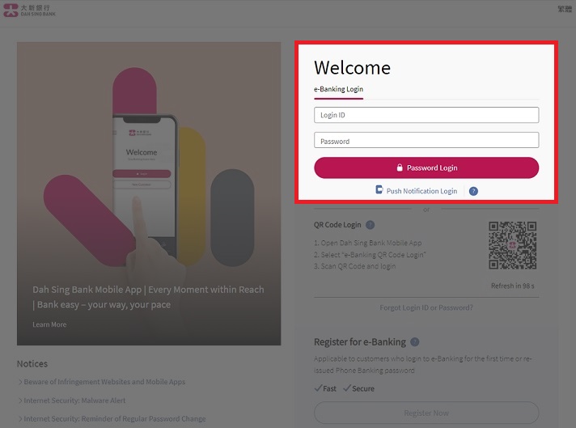Screen dimensions: 576x428
Task: Open Reminder of Regular Password Change notice
Action: click(x=115, y=419)
